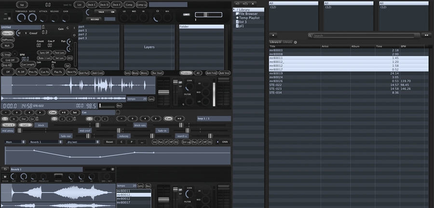This screenshot has height=208, width=434.
Task: Click the Rec Start button
Action: tap(157, 73)
